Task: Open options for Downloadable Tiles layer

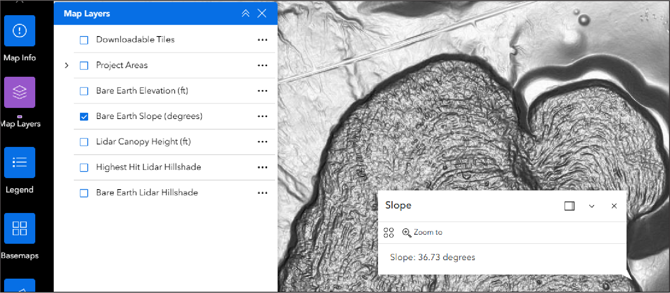Action: tap(262, 40)
